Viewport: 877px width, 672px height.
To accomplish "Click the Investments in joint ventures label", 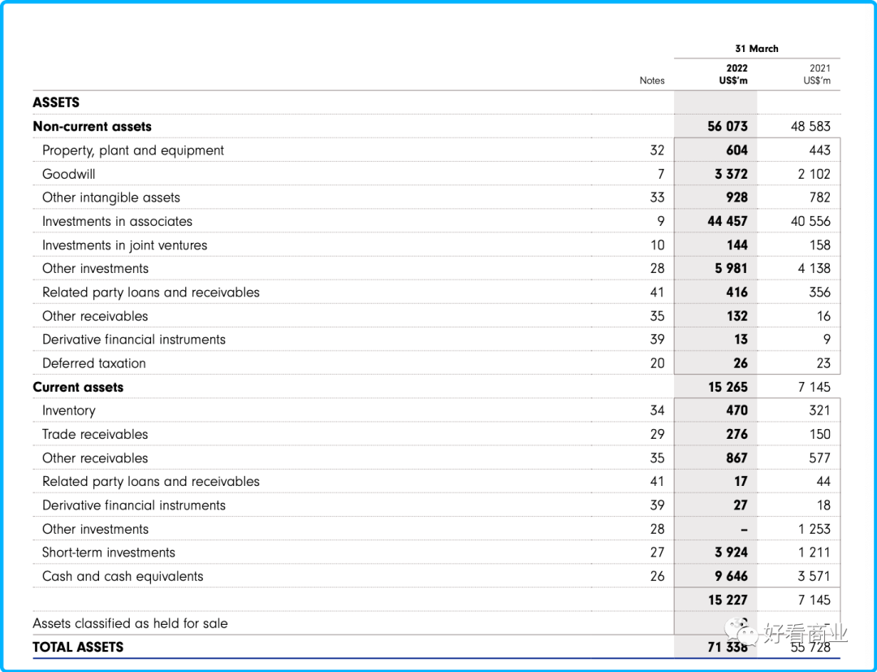I will 124,245.
